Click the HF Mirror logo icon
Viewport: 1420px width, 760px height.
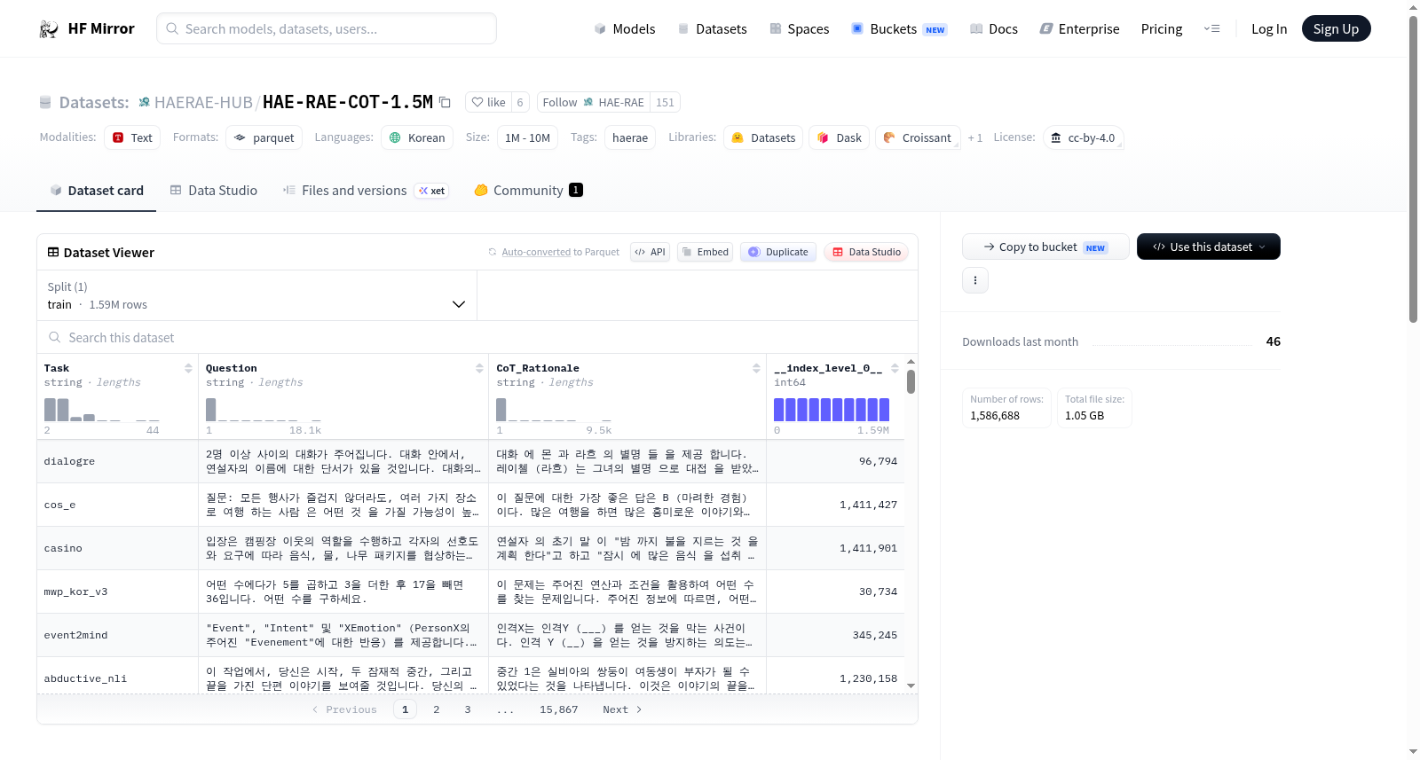49,29
